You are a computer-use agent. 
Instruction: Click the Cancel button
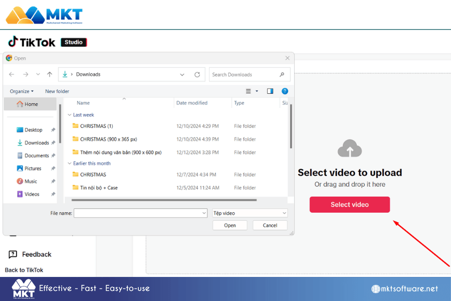click(270, 226)
